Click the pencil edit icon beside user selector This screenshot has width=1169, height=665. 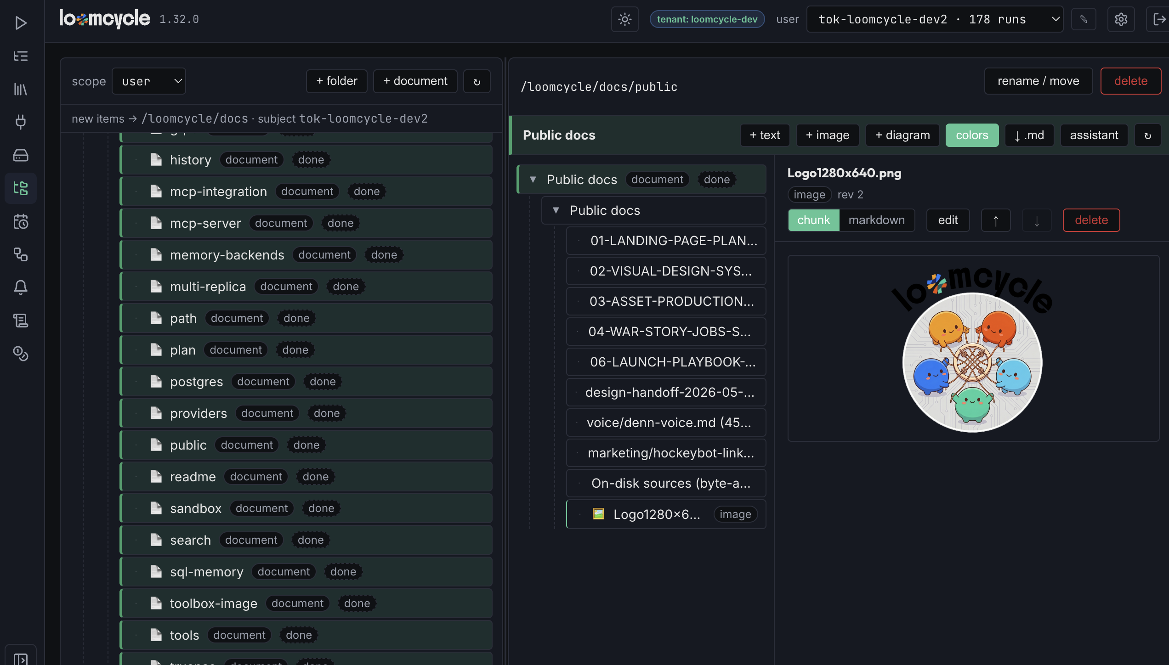(x=1084, y=19)
